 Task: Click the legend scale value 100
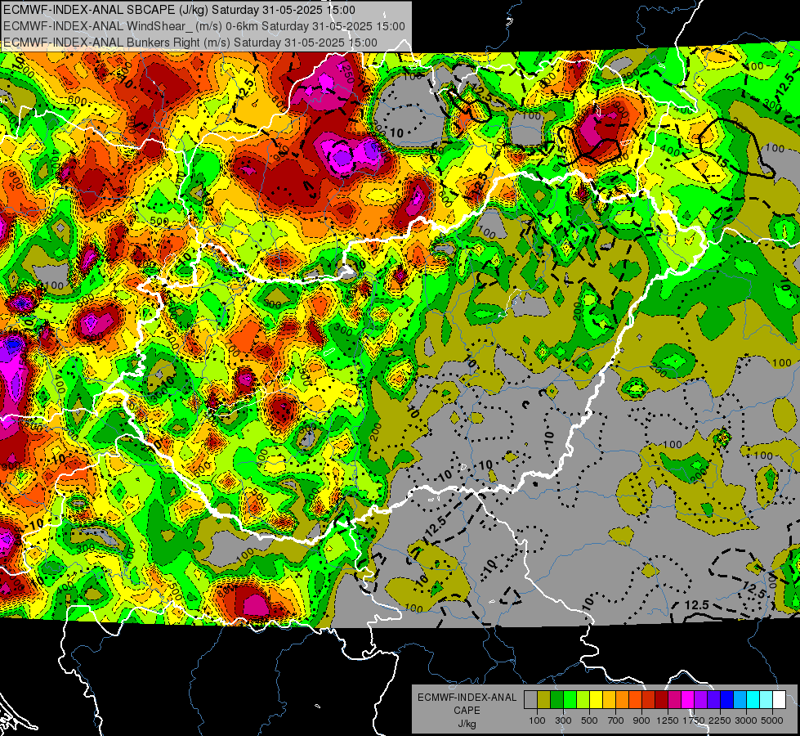537,720
